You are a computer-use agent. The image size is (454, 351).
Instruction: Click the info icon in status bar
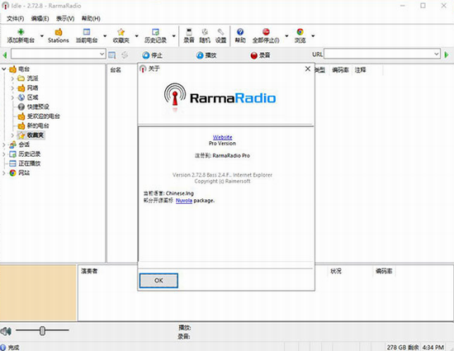[3, 347]
